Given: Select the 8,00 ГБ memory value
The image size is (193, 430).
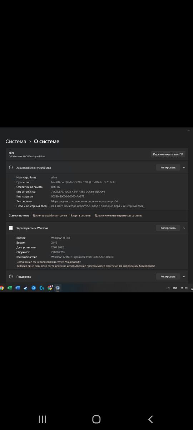Looking at the screenshot, I should point(56,187).
